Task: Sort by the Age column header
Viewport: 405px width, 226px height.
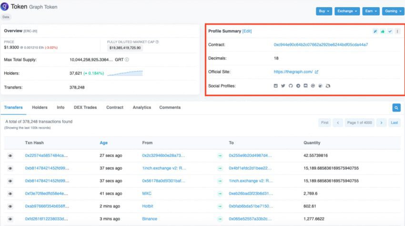Action: point(103,143)
